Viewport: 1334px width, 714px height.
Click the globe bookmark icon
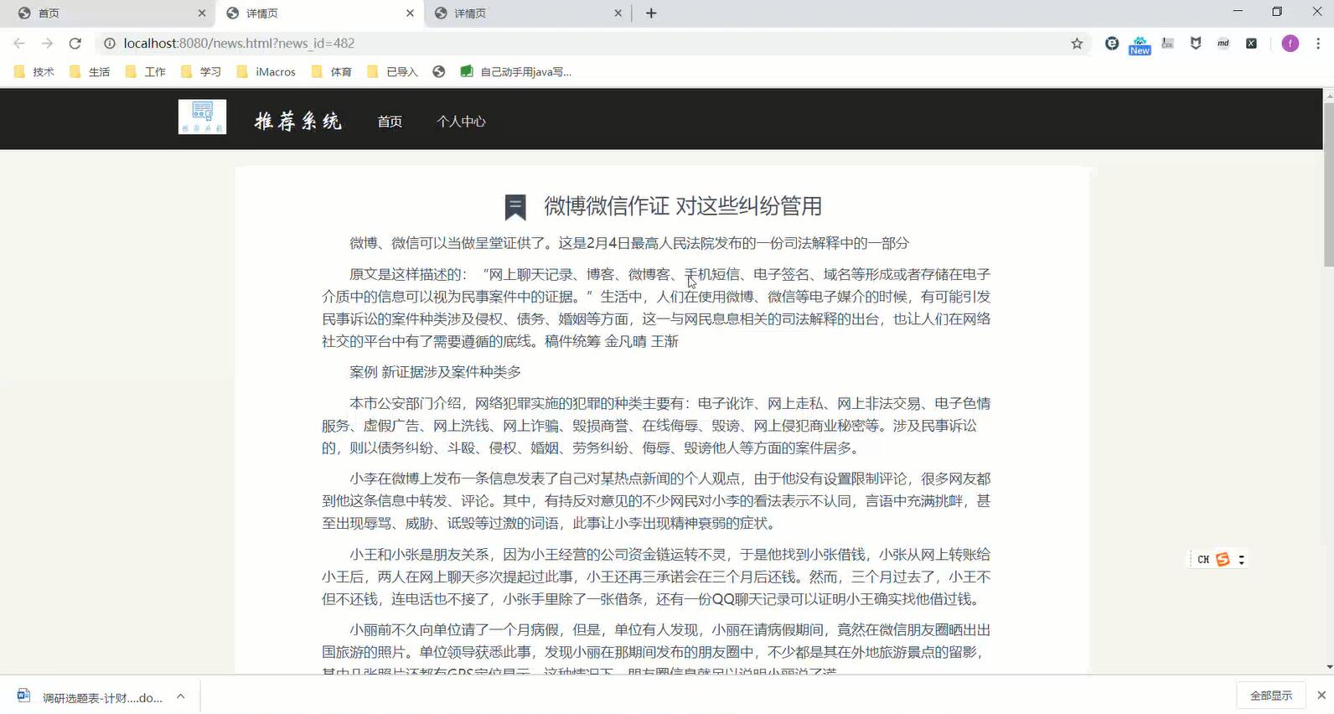(x=438, y=72)
